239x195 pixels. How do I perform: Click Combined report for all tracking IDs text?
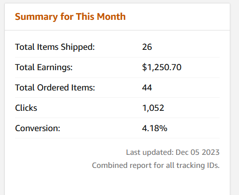pyautogui.click(x=156, y=165)
